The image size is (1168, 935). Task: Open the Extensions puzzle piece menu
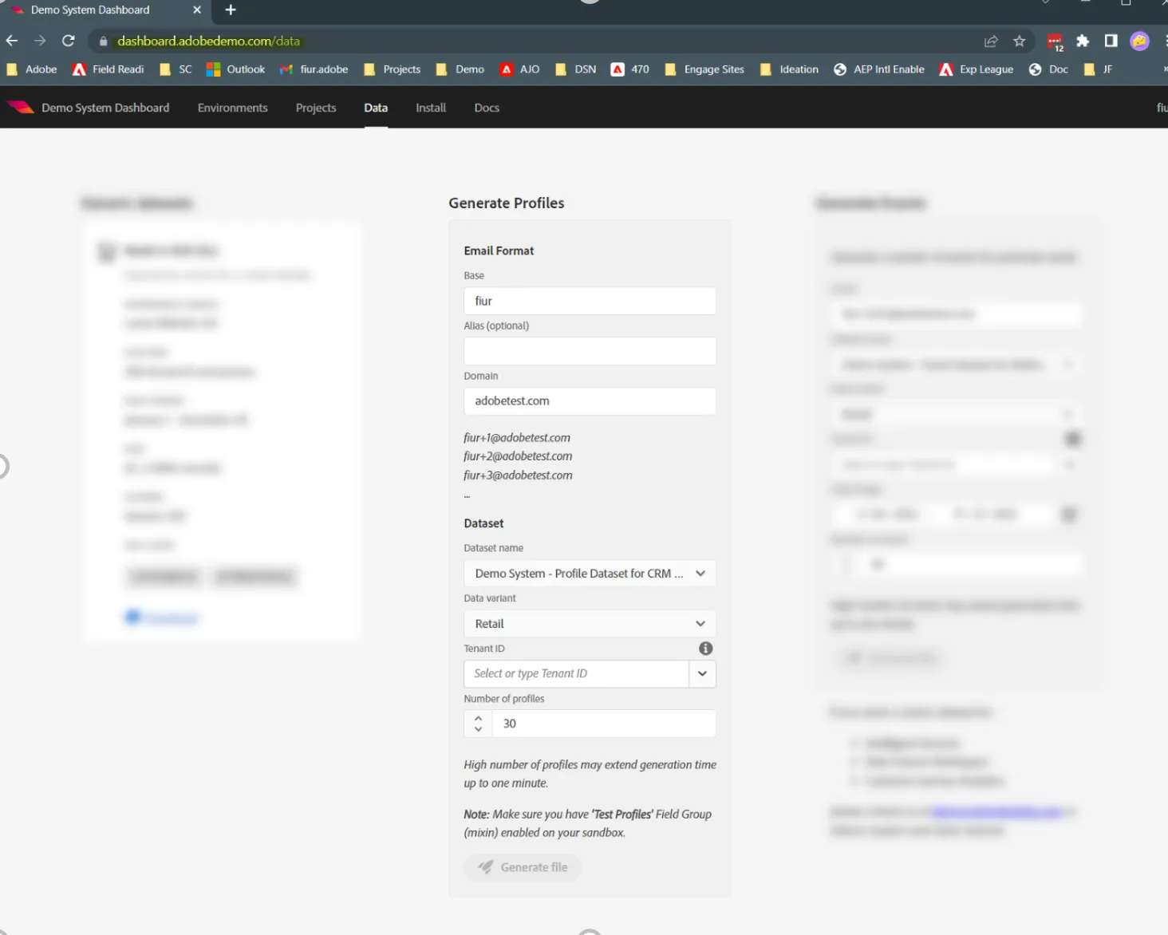(1083, 41)
